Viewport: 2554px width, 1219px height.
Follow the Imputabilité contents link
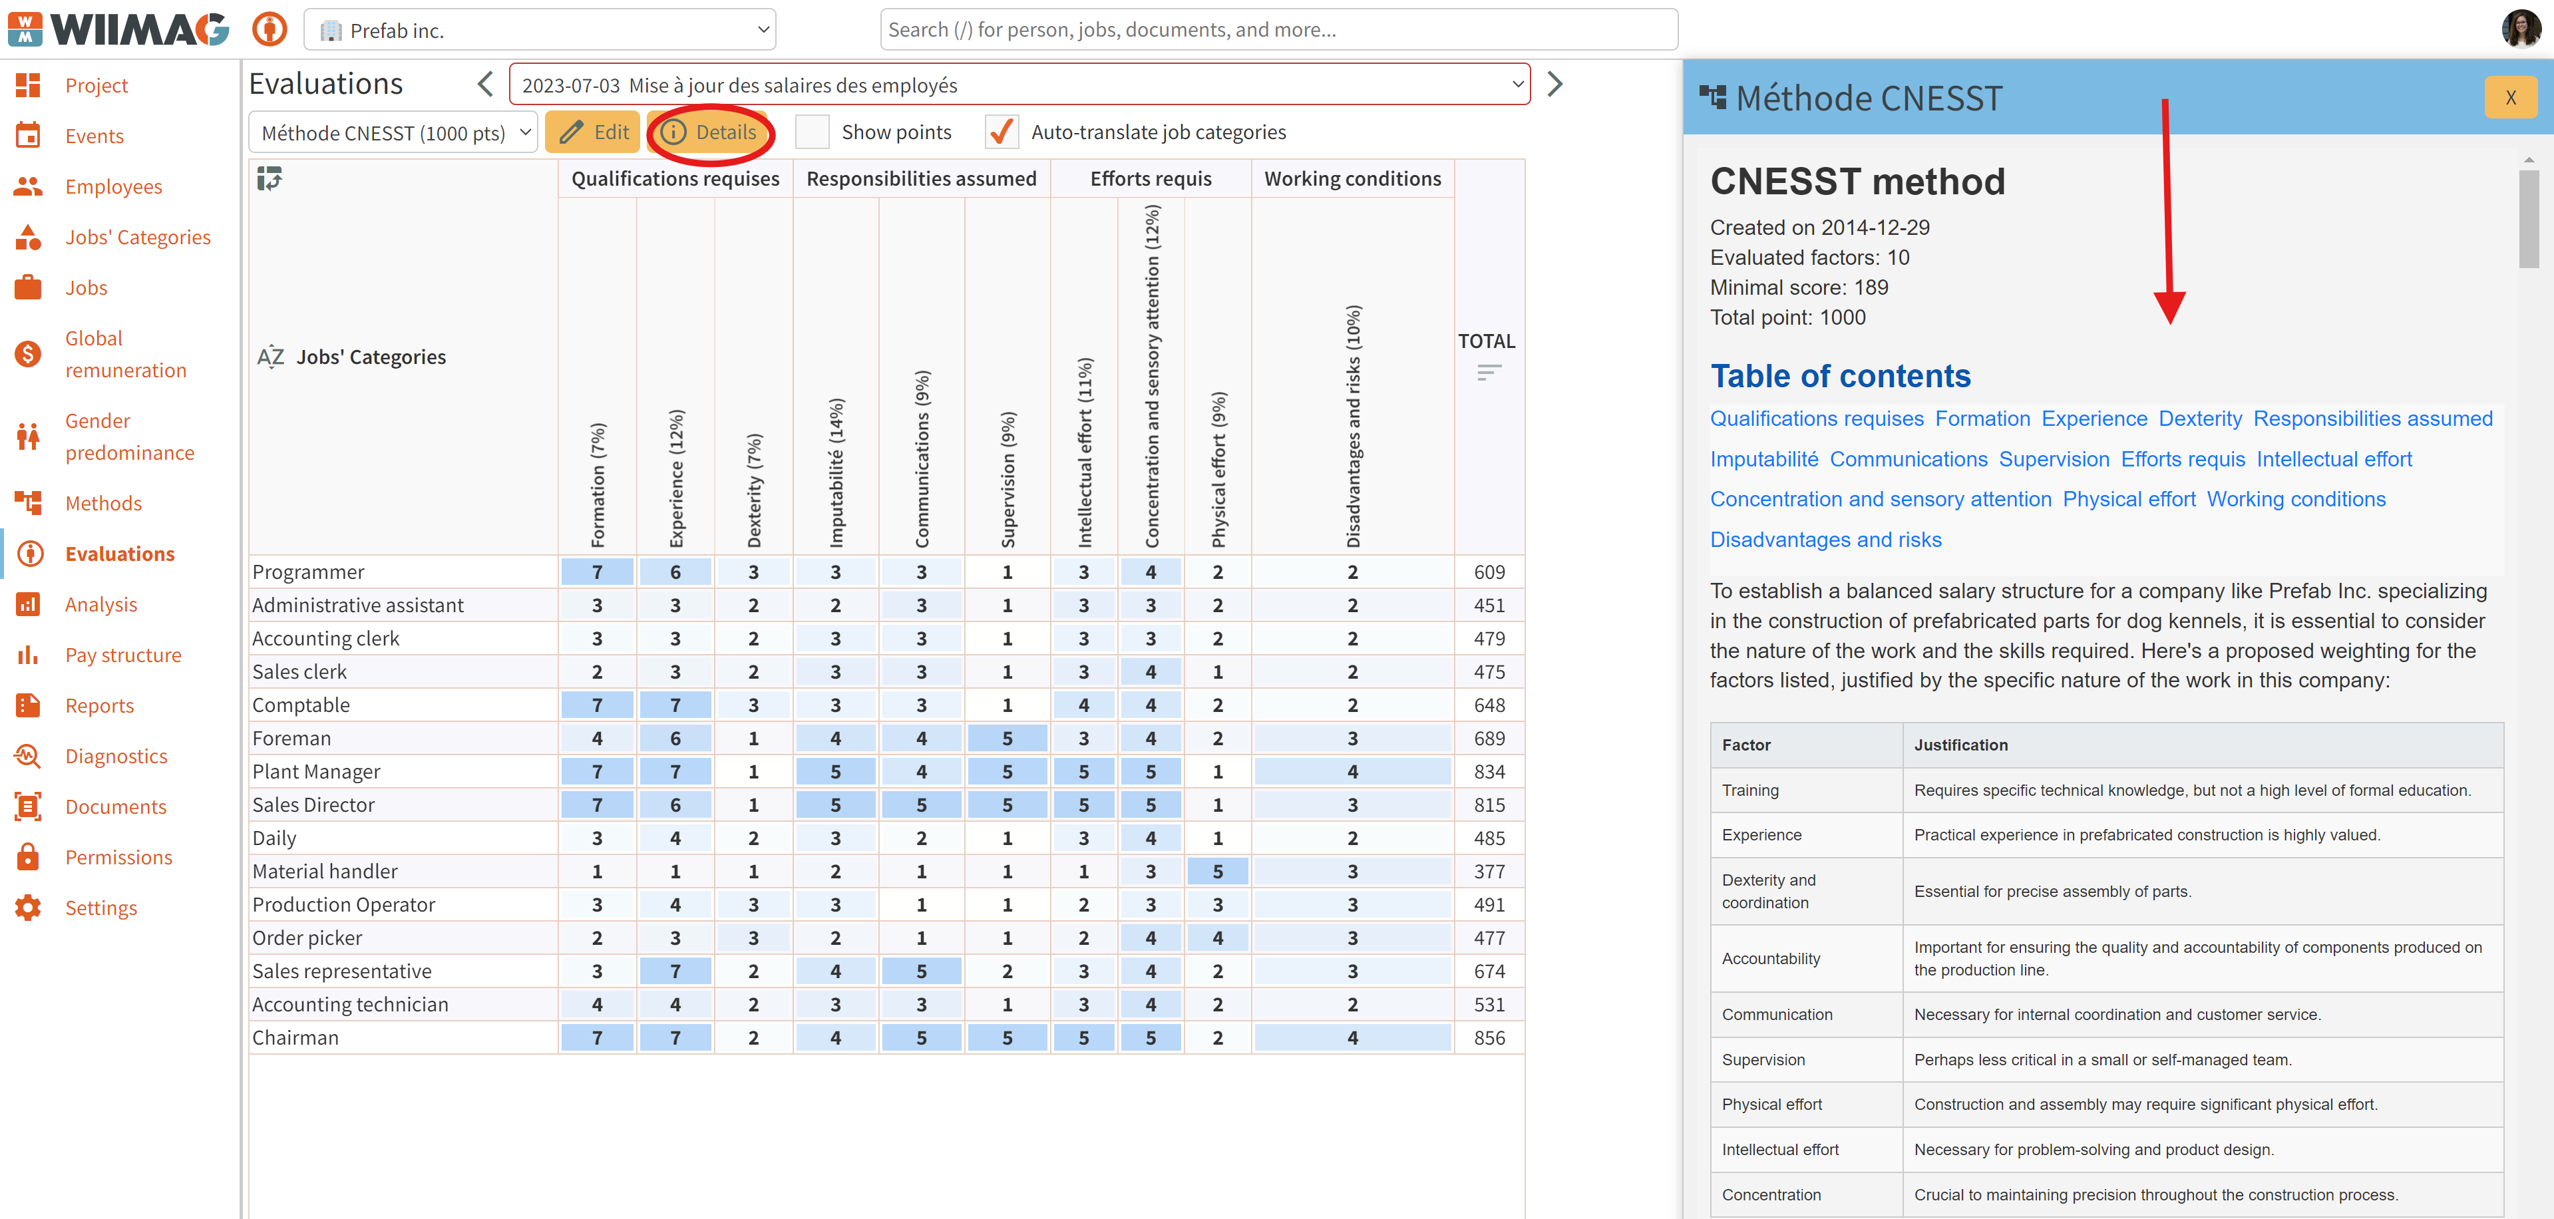[x=1763, y=459]
